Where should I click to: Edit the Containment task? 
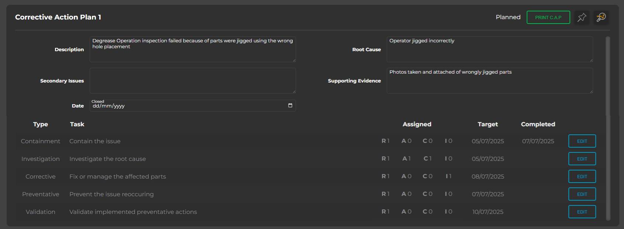(x=582, y=141)
